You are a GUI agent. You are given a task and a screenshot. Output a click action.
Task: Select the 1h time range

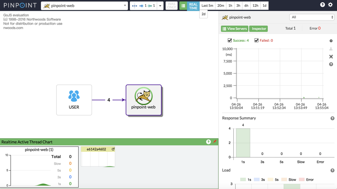(230, 6)
